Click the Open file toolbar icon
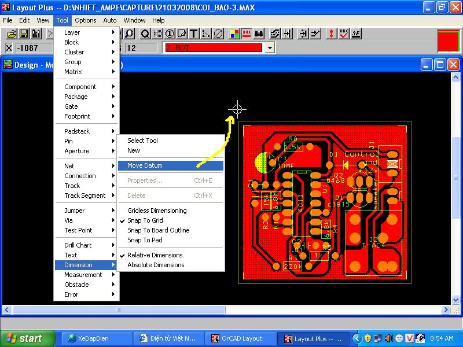 point(10,34)
